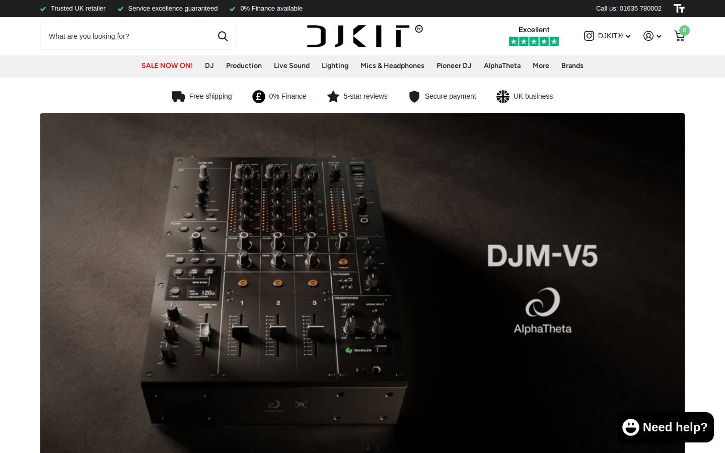The height and width of the screenshot is (453, 725).
Task: Open the More menu
Action: (541, 65)
